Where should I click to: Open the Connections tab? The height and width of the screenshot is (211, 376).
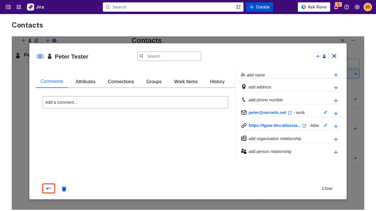(x=121, y=82)
